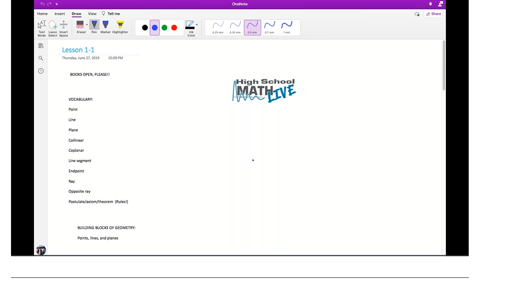Switch to the Insert ribbon tab
The width and height of the screenshot is (506, 291).
(x=60, y=14)
